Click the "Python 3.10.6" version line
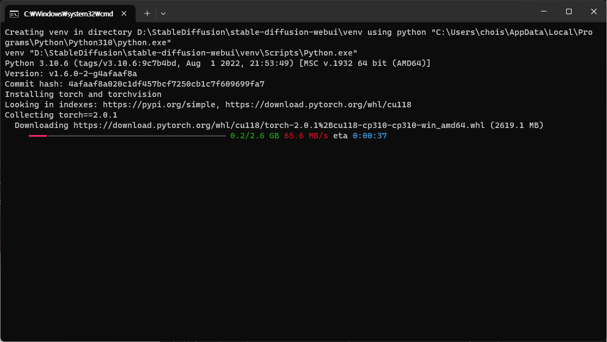 [x=218, y=63]
